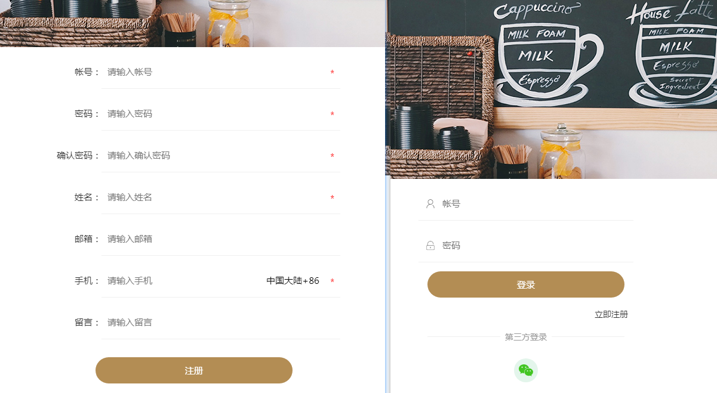Image resolution: width=717 pixels, height=393 pixels.
Task: Click the user icon beside 帐号 login field
Action: pos(430,204)
